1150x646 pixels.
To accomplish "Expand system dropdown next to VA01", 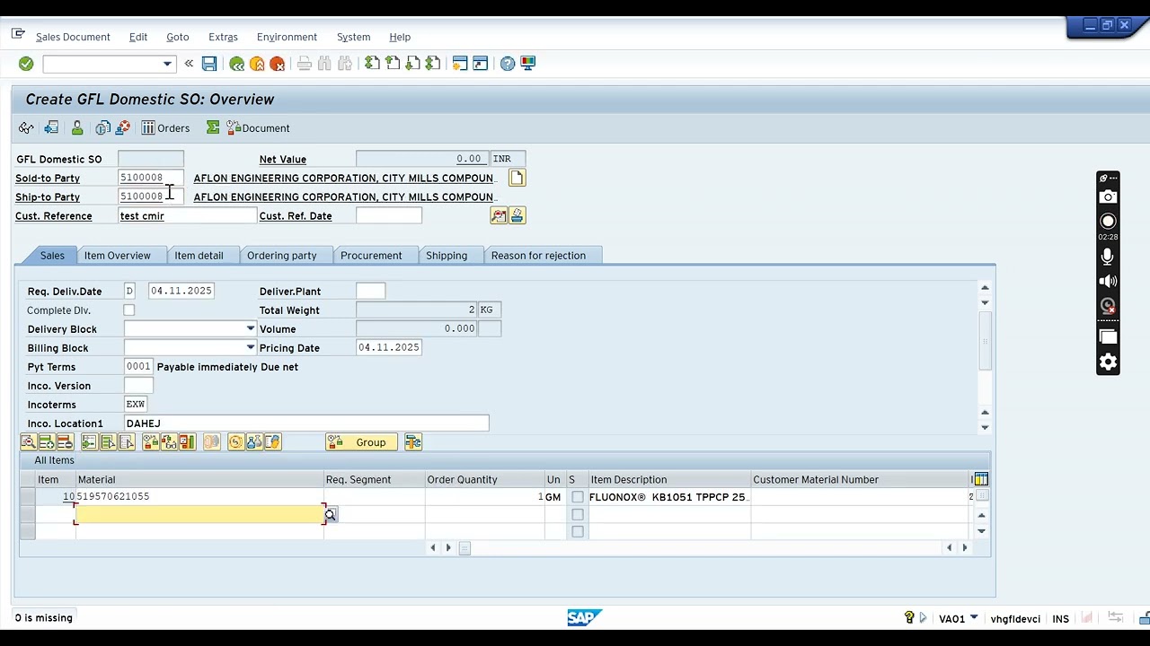I will click(x=974, y=618).
